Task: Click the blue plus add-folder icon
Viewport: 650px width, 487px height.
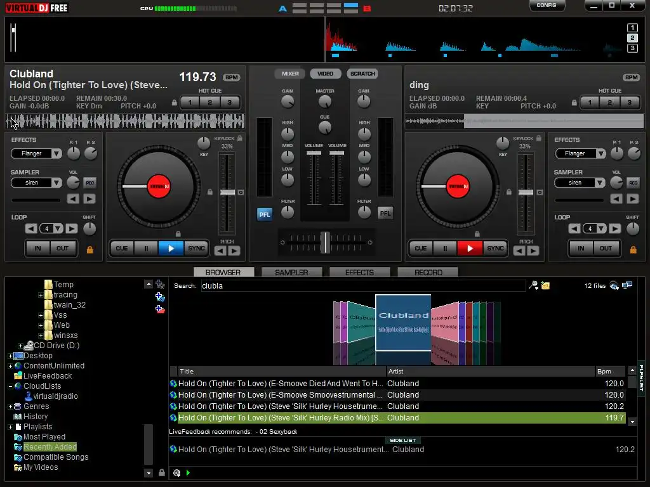Action: [160, 297]
